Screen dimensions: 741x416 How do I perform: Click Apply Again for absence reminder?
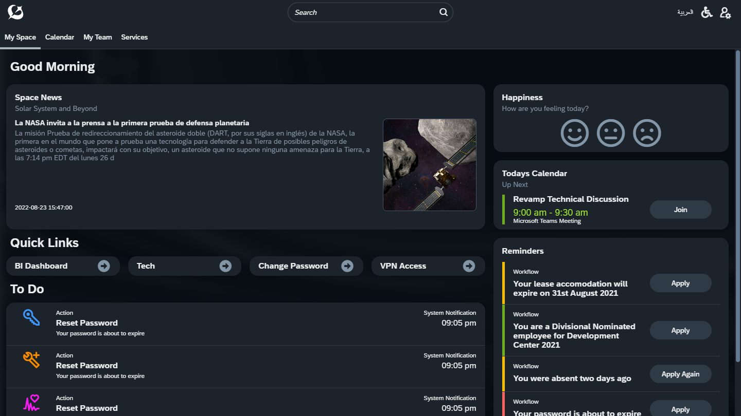click(x=680, y=374)
